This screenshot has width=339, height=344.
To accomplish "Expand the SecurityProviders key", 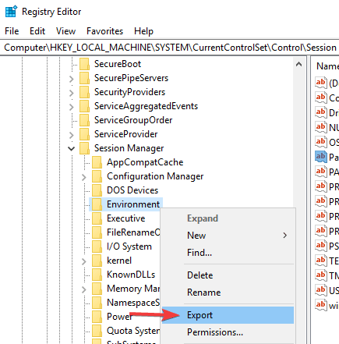I will pyautogui.click(x=71, y=93).
